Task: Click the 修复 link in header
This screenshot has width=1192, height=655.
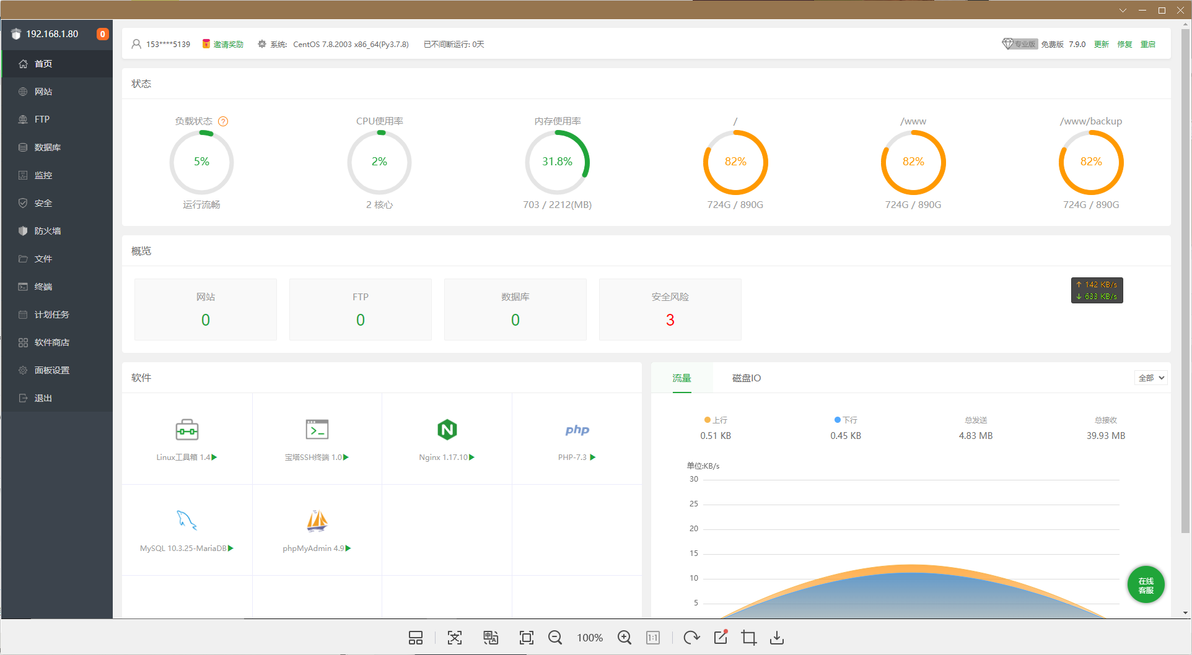Action: [1124, 44]
